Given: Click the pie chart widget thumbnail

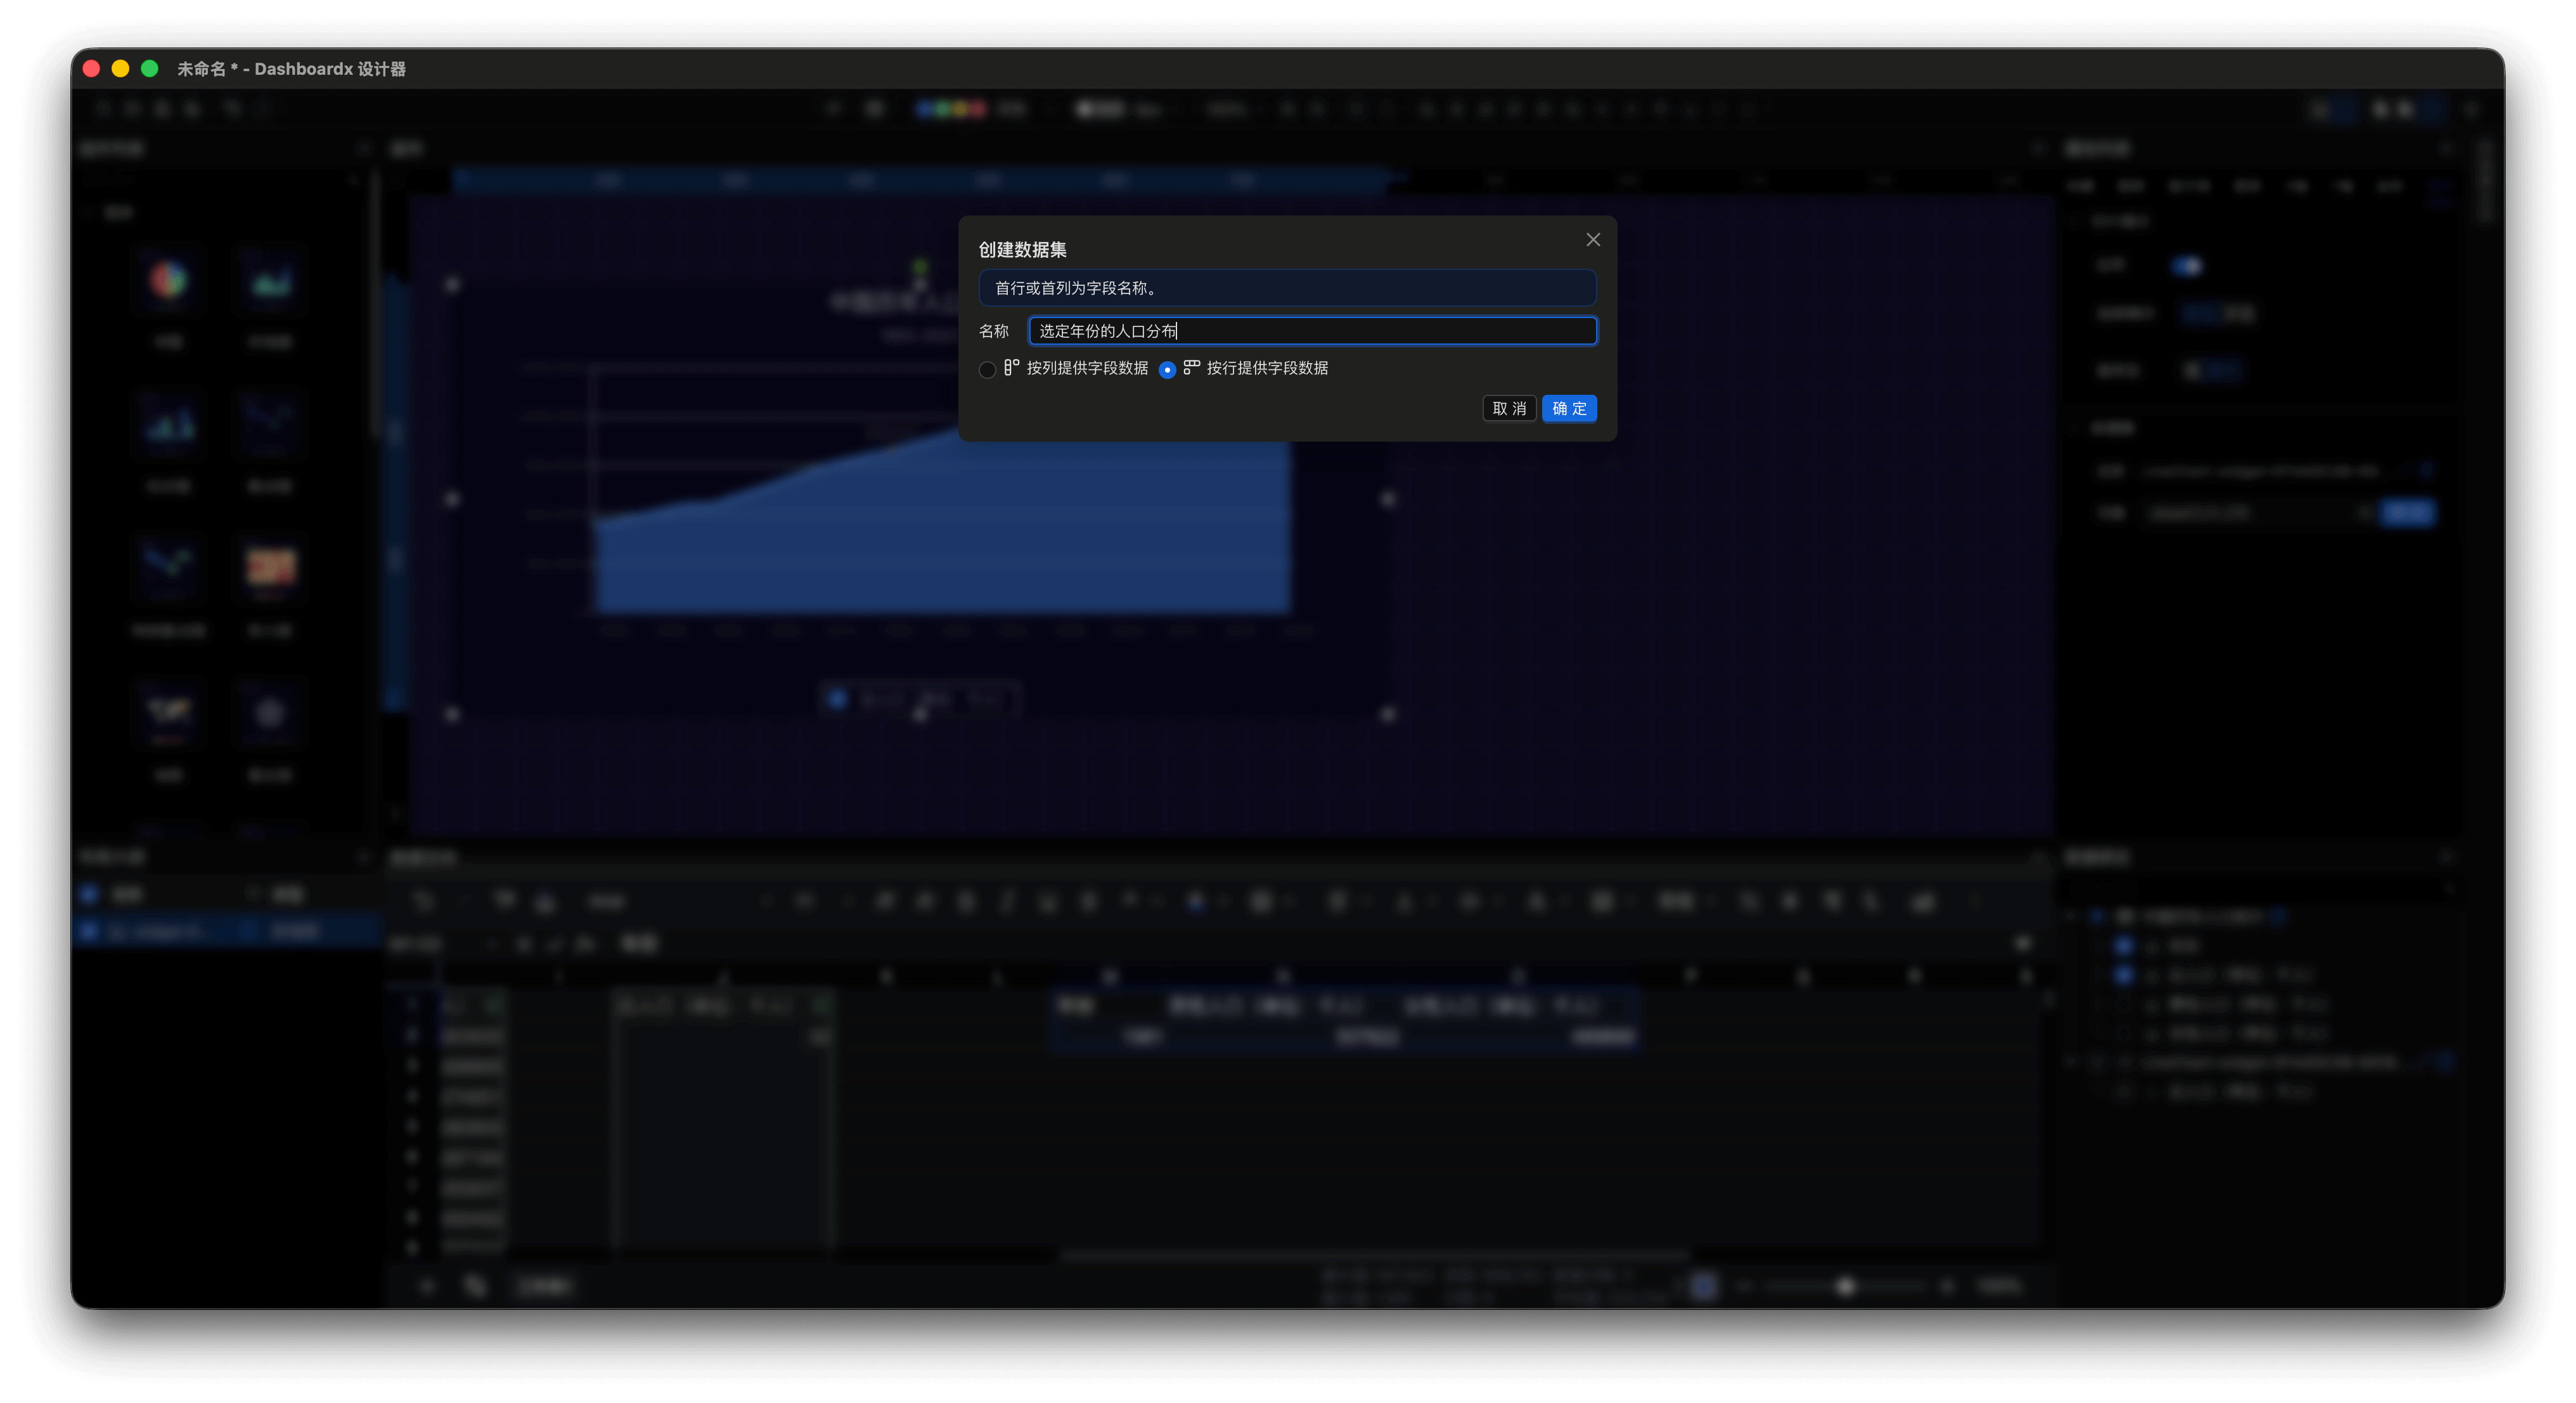Looking at the screenshot, I should (168, 281).
